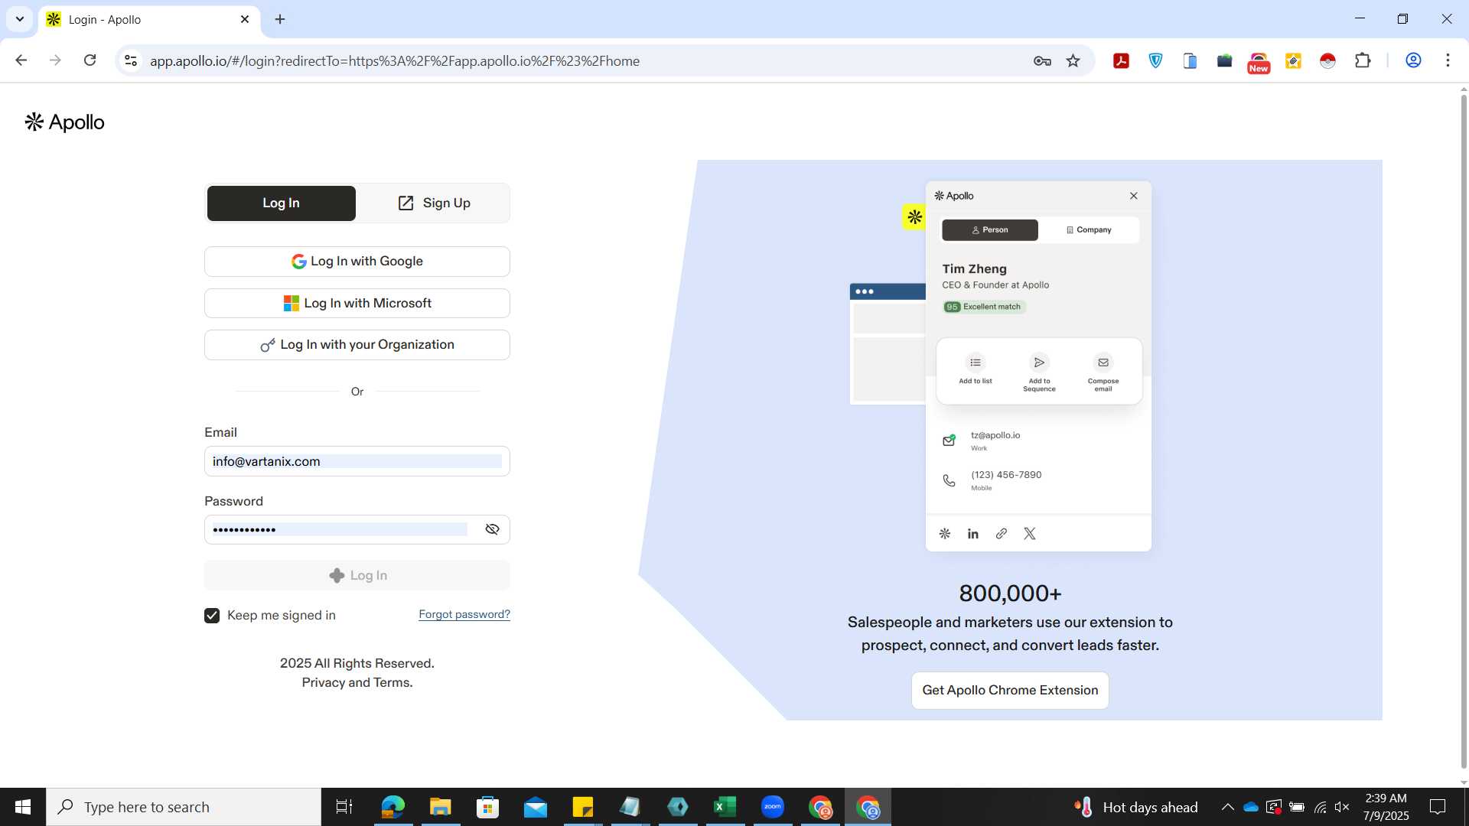Click the Email input field
This screenshot has width=1469, height=826.
pyautogui.click(x=357, y=461)
